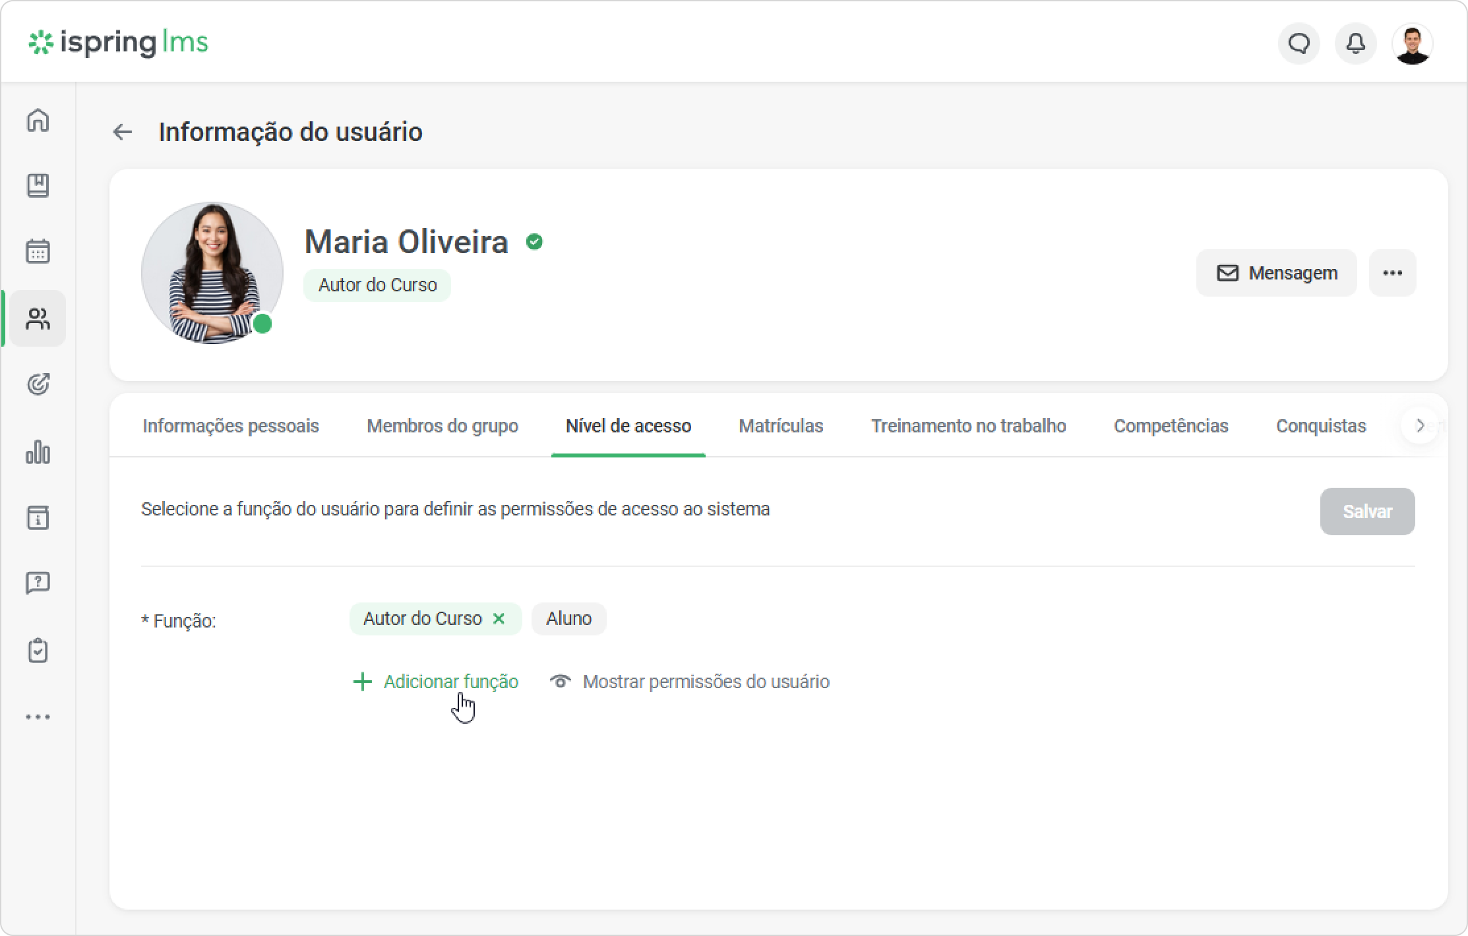
Task: Go back using the arrow
Action: 123,132
